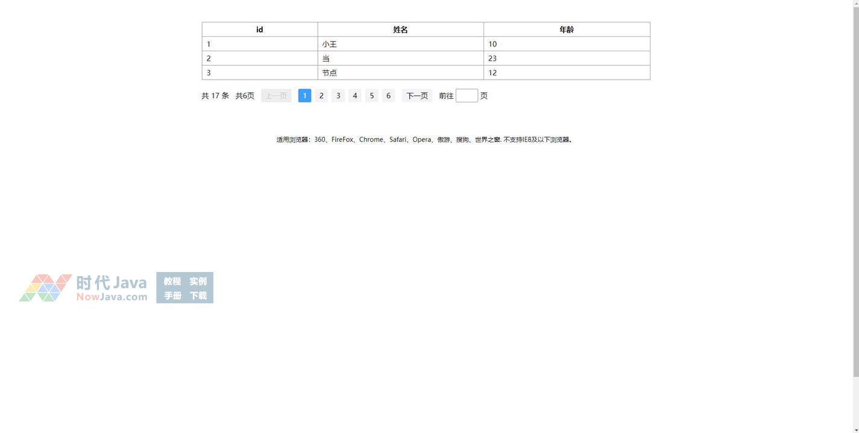
Task: Open the 实例 link in watermark
Action: [x=198, y=281]
